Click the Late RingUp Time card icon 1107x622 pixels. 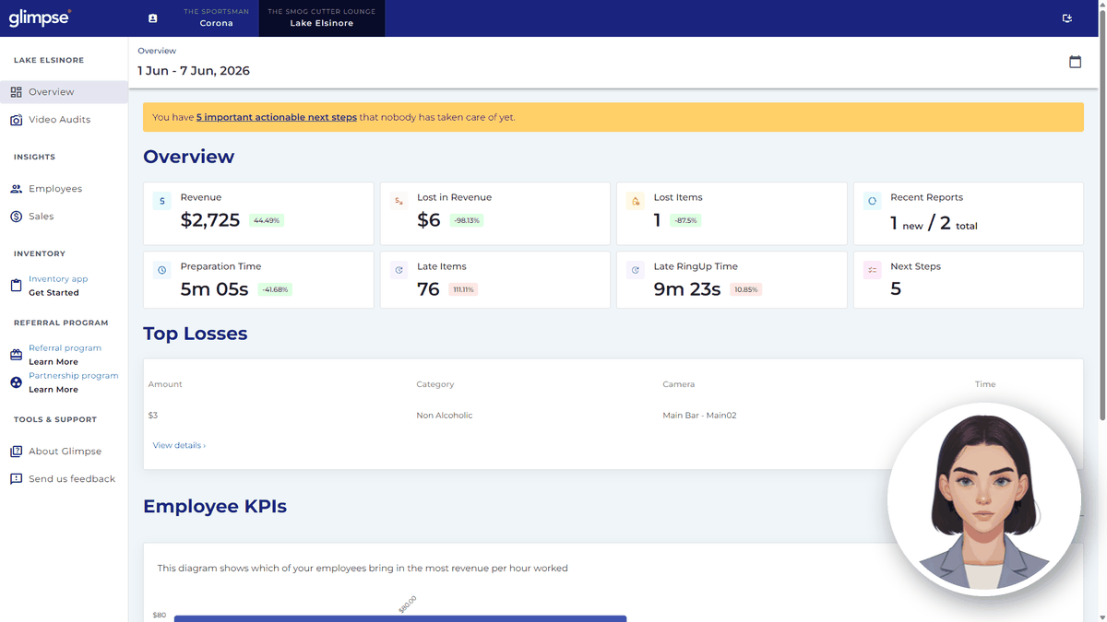pyautogui.click(x=636, y=270)
